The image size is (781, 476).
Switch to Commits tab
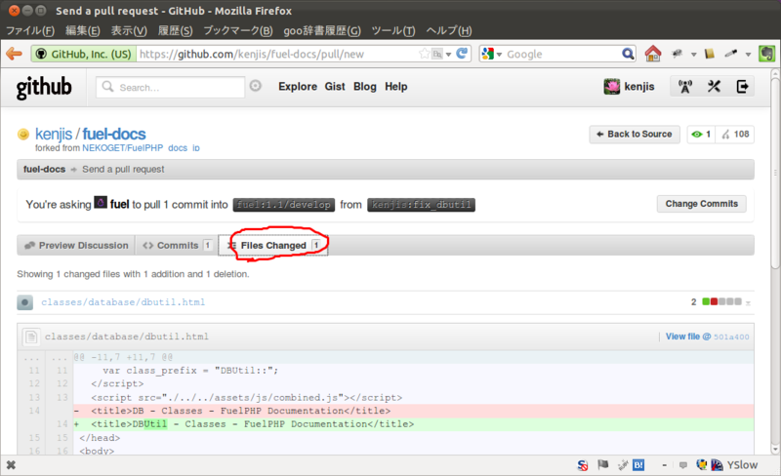(177, 246)
